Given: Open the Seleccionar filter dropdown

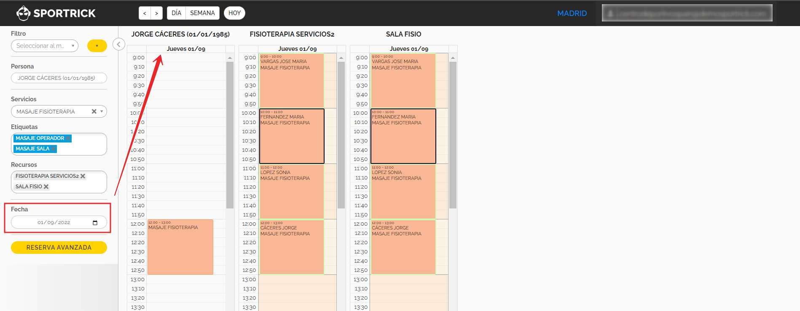Looking at the screenshot, I should point(45,46).
